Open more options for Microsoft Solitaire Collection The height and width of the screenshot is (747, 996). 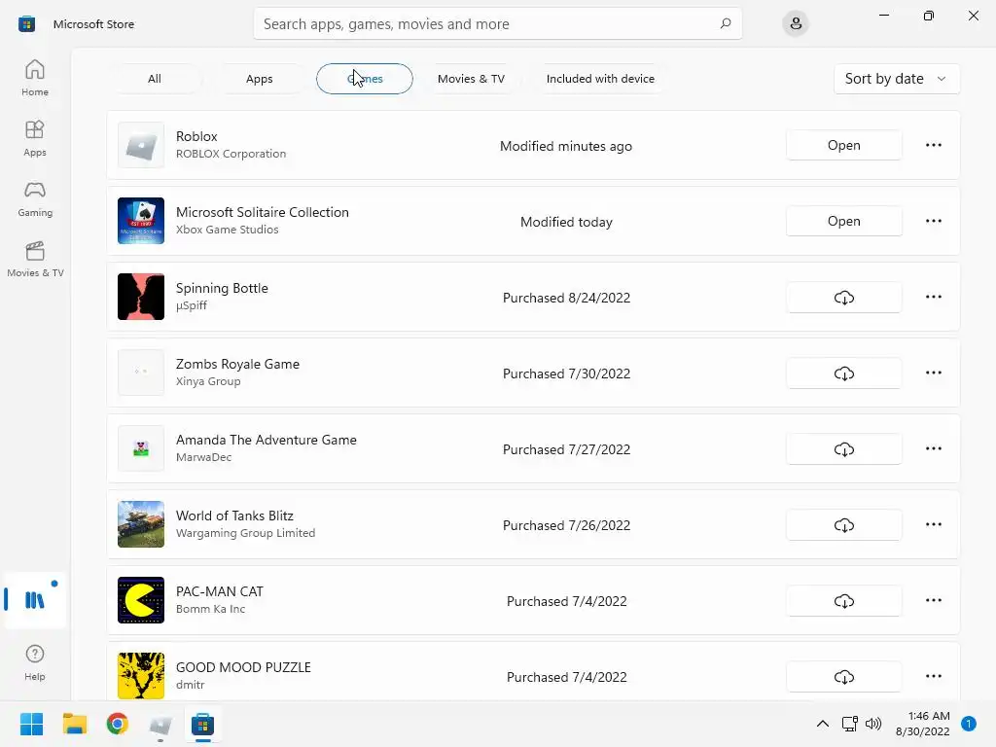(933, 221)
